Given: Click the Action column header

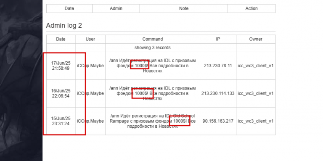Looking at the screenshot, I should coord(252,8).
